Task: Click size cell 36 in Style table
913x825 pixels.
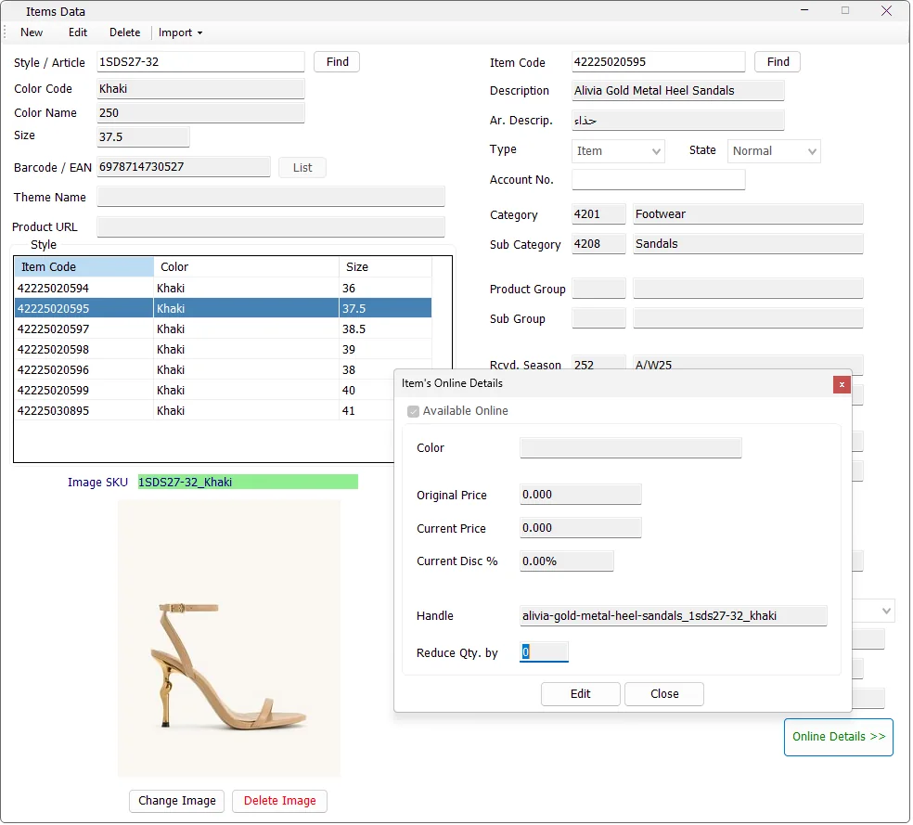Action: point(385,289)
